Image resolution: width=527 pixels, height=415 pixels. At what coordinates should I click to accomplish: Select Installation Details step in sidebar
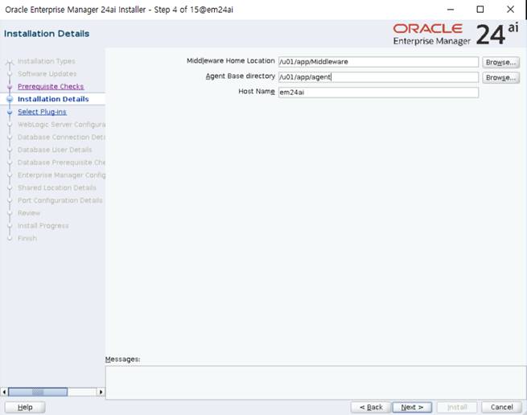pyautogui.click(x=53, y=99)
